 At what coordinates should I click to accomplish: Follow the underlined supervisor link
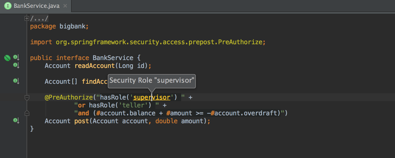click(x=151, y=97)
